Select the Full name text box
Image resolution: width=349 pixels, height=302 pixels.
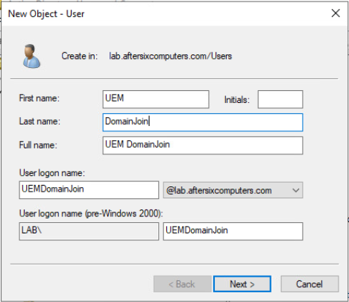coord(203,145)
